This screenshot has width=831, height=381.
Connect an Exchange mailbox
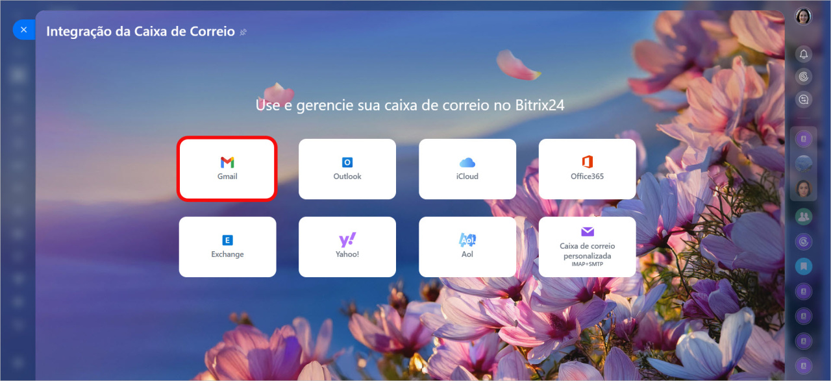(227, 247)
